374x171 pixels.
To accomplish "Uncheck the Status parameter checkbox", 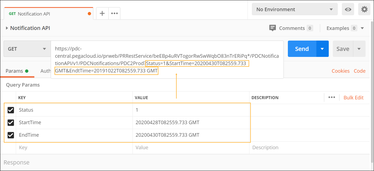I will point(11,110).
